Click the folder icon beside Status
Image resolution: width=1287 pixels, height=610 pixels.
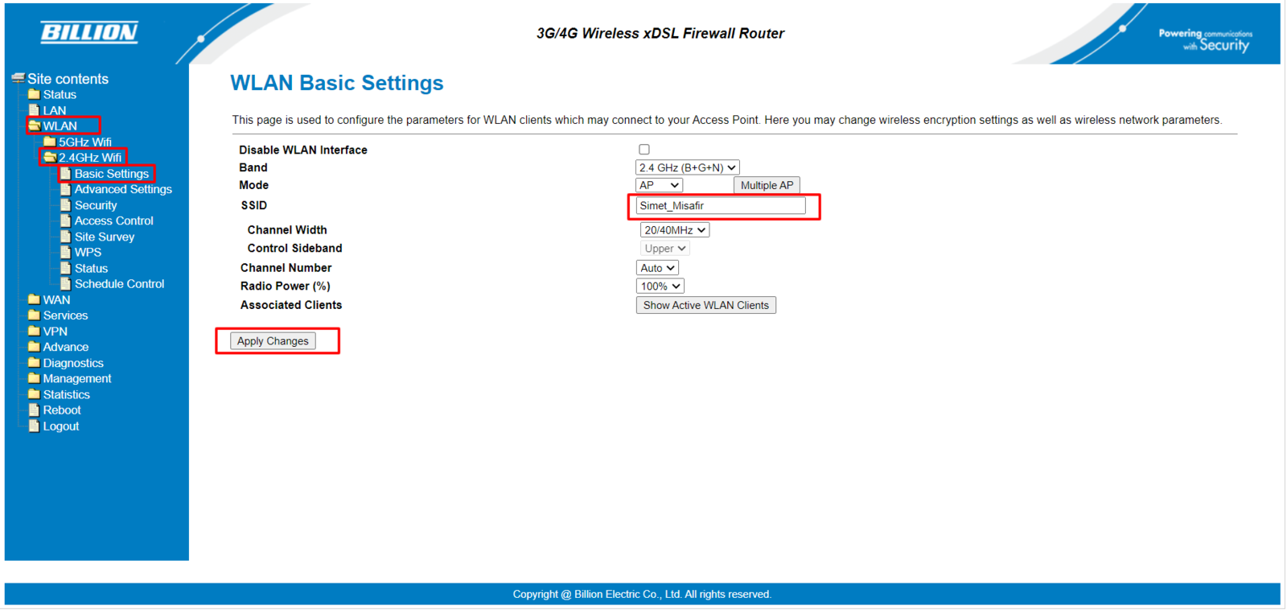pos(34,94)
